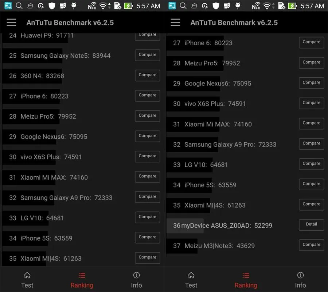Select '33 LG V10: 64681' row, right screen
Viewport: 328px width, 292px height.
tap(246, 165)
